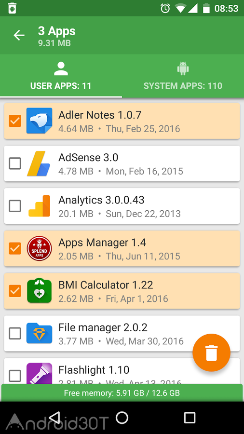Tap the purple Flashlight icon
The height and width of the screenshot is (434, 244).
pos(39,373)
